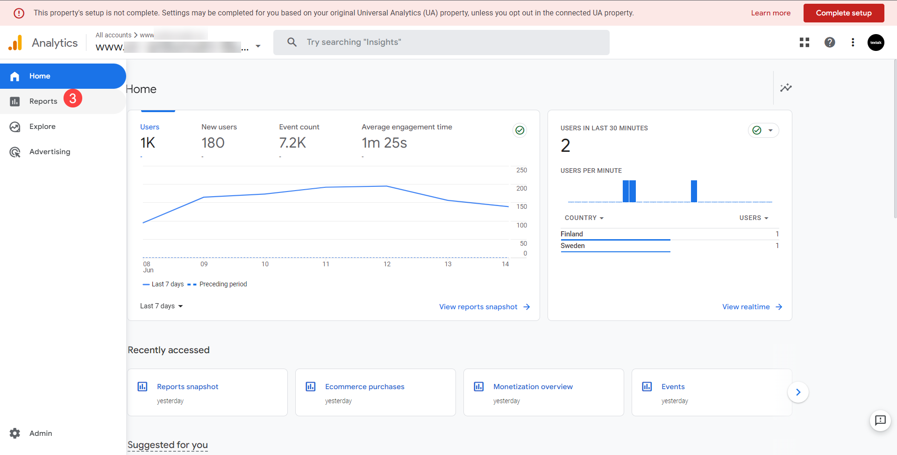Open the account profile avatar
Screen dimensions: 897x455
[876, 43]
